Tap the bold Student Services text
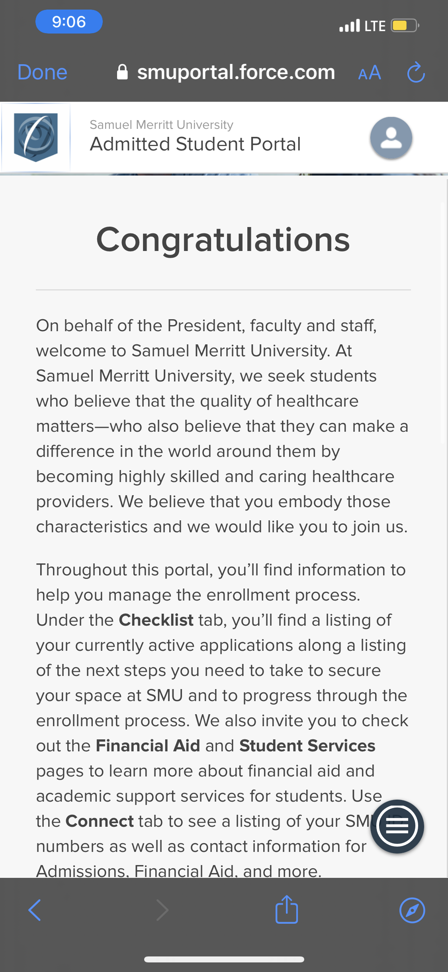The height and width of the screenshot is (972, 448). (307, 746)
